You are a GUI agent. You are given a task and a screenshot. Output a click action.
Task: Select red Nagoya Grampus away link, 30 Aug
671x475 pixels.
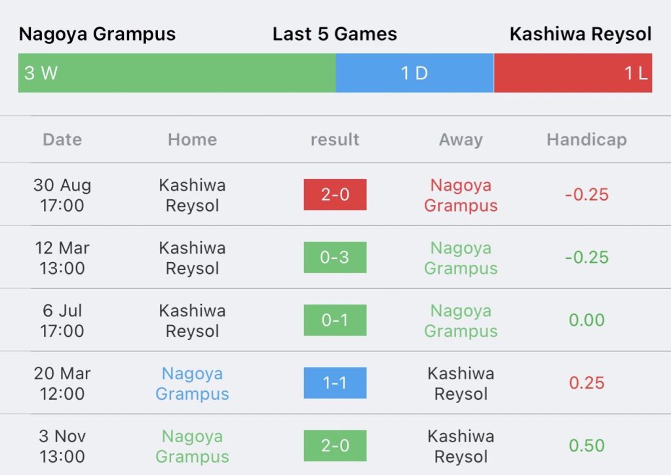(x=461, y=195)
